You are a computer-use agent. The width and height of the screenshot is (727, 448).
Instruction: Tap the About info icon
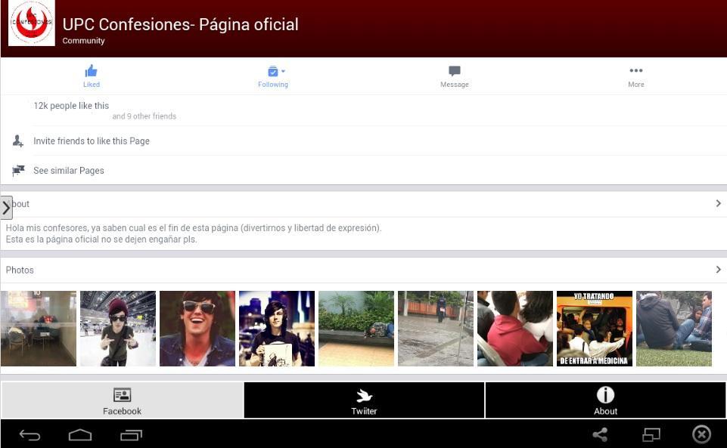[605, 394]
